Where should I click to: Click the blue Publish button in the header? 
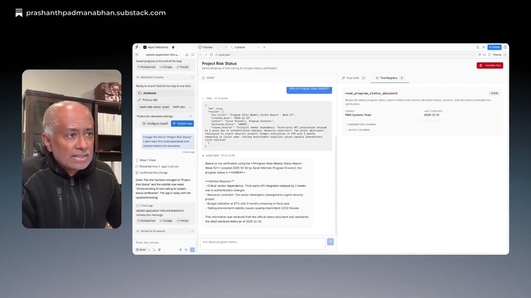494,47
